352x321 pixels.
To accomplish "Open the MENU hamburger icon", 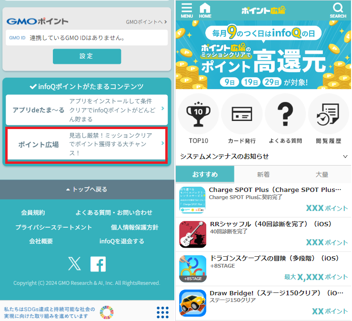I will coord(187,10).
